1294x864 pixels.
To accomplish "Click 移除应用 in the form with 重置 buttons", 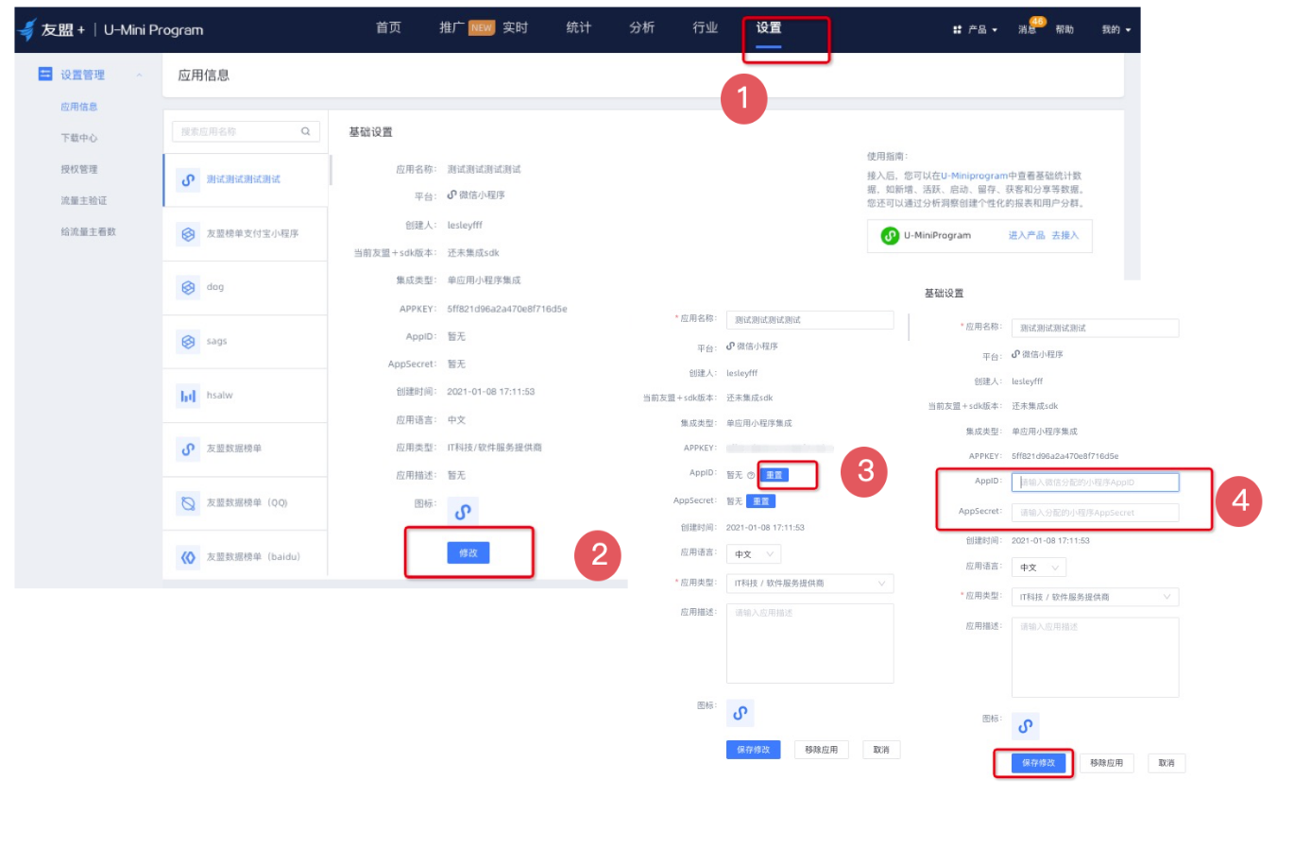I will [821, 749].
